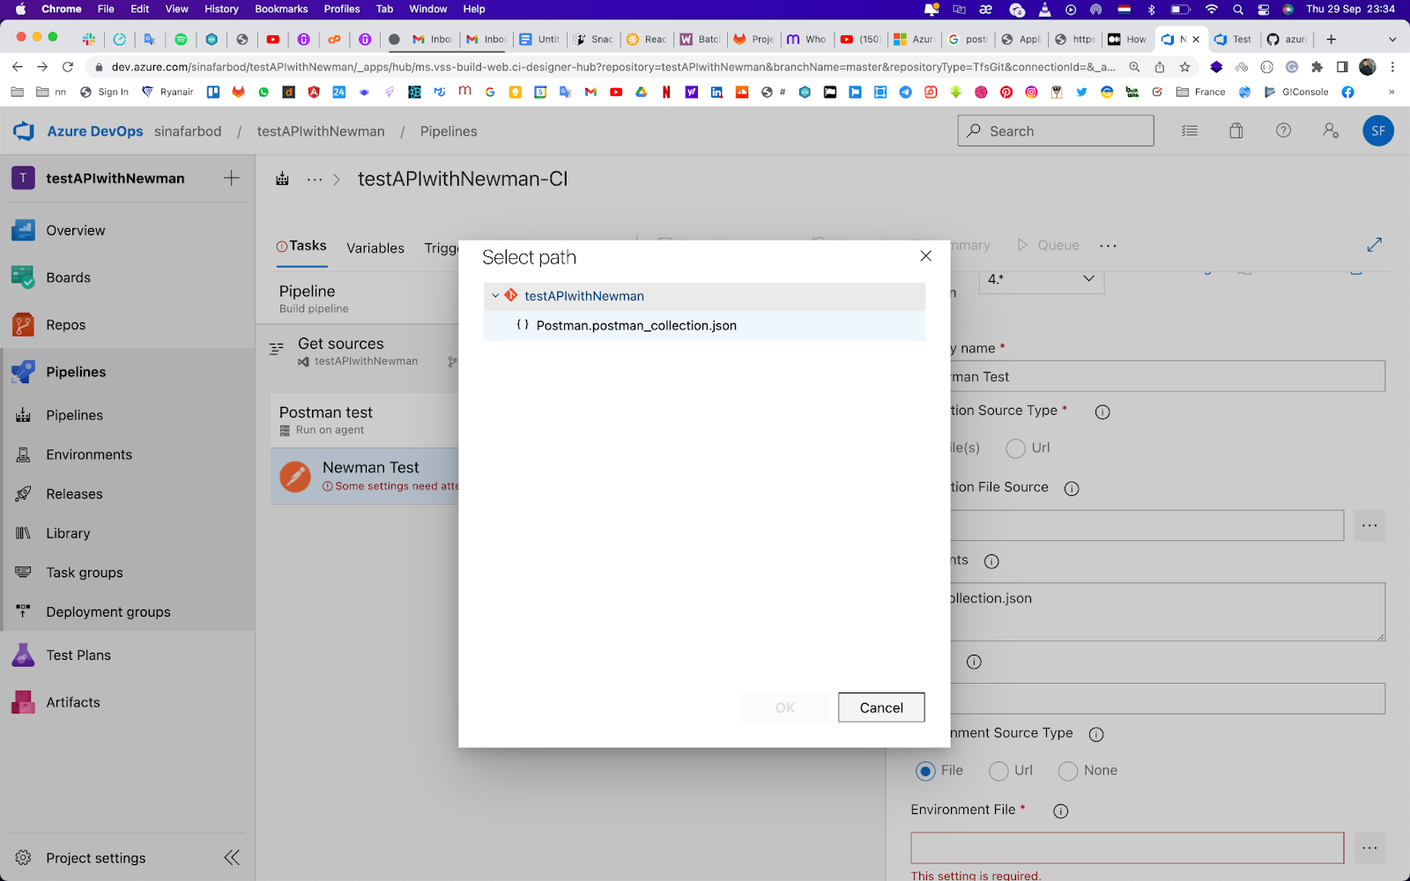Open the Profiles menu in the menu bar

342,9
